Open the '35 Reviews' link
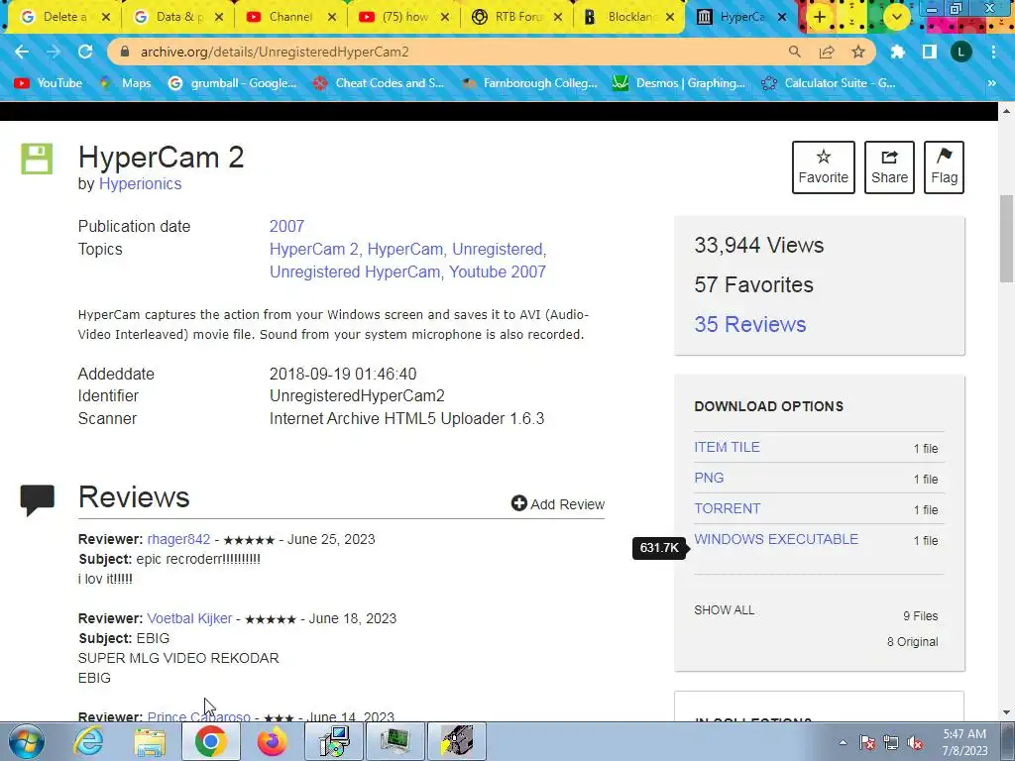Viewport: 1015px width, 761px height. tap(750, 324)
